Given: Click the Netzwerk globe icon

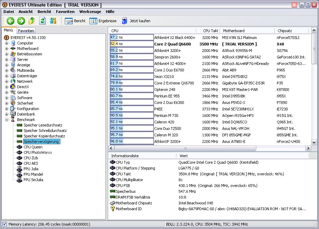Looking at the screenshot, I should 13,81.
